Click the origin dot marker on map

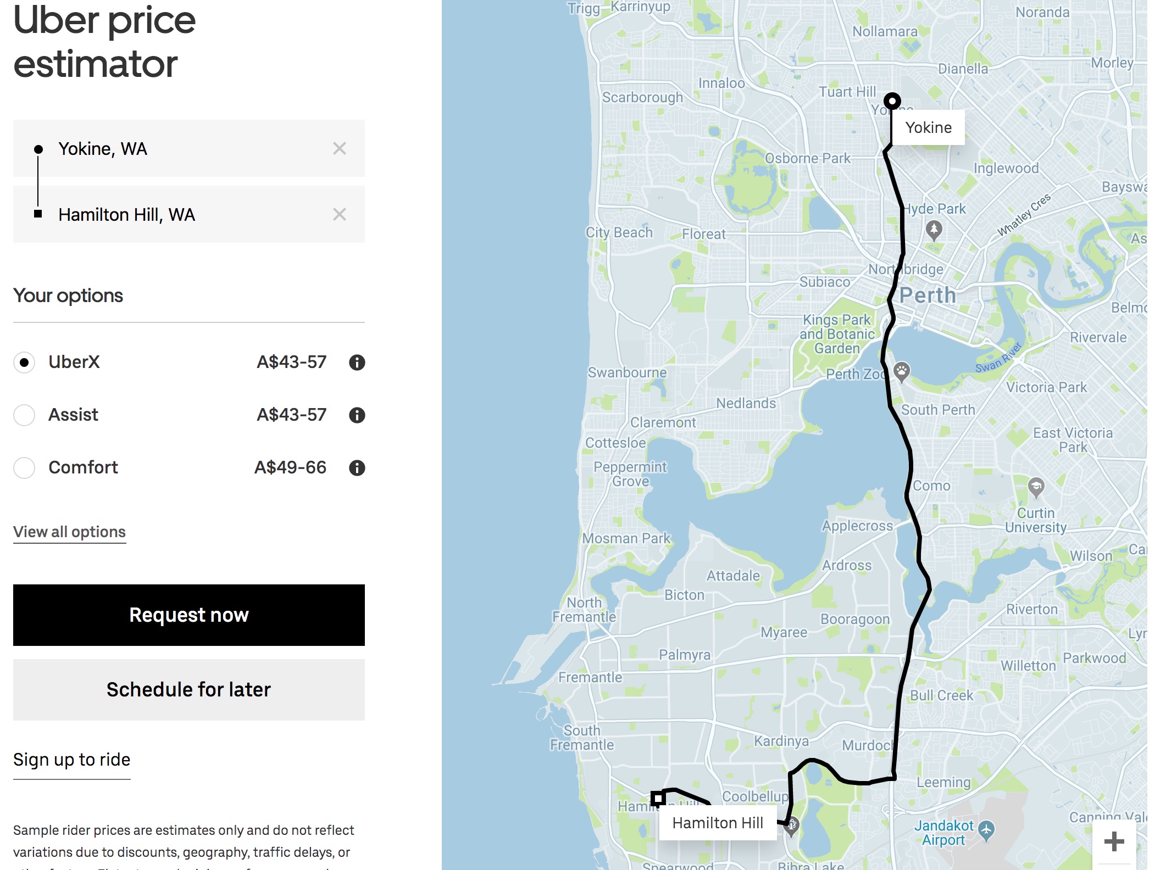click(x=891, y=102)
